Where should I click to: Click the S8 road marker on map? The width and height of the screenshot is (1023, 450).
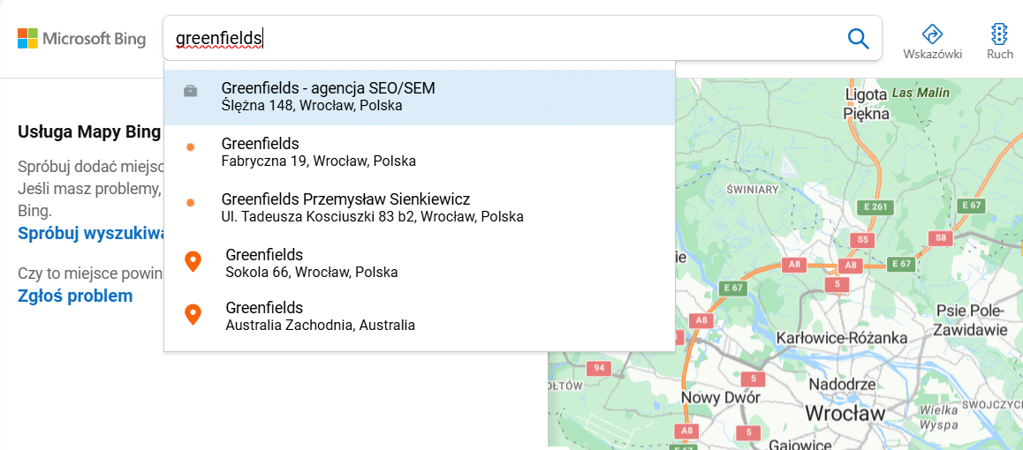click(x=940, y=237)
